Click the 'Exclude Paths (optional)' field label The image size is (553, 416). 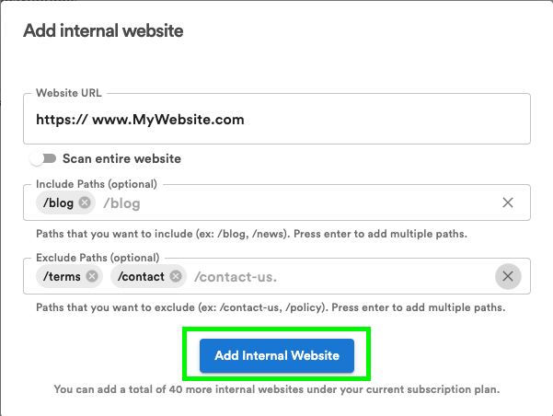(98, 258)
